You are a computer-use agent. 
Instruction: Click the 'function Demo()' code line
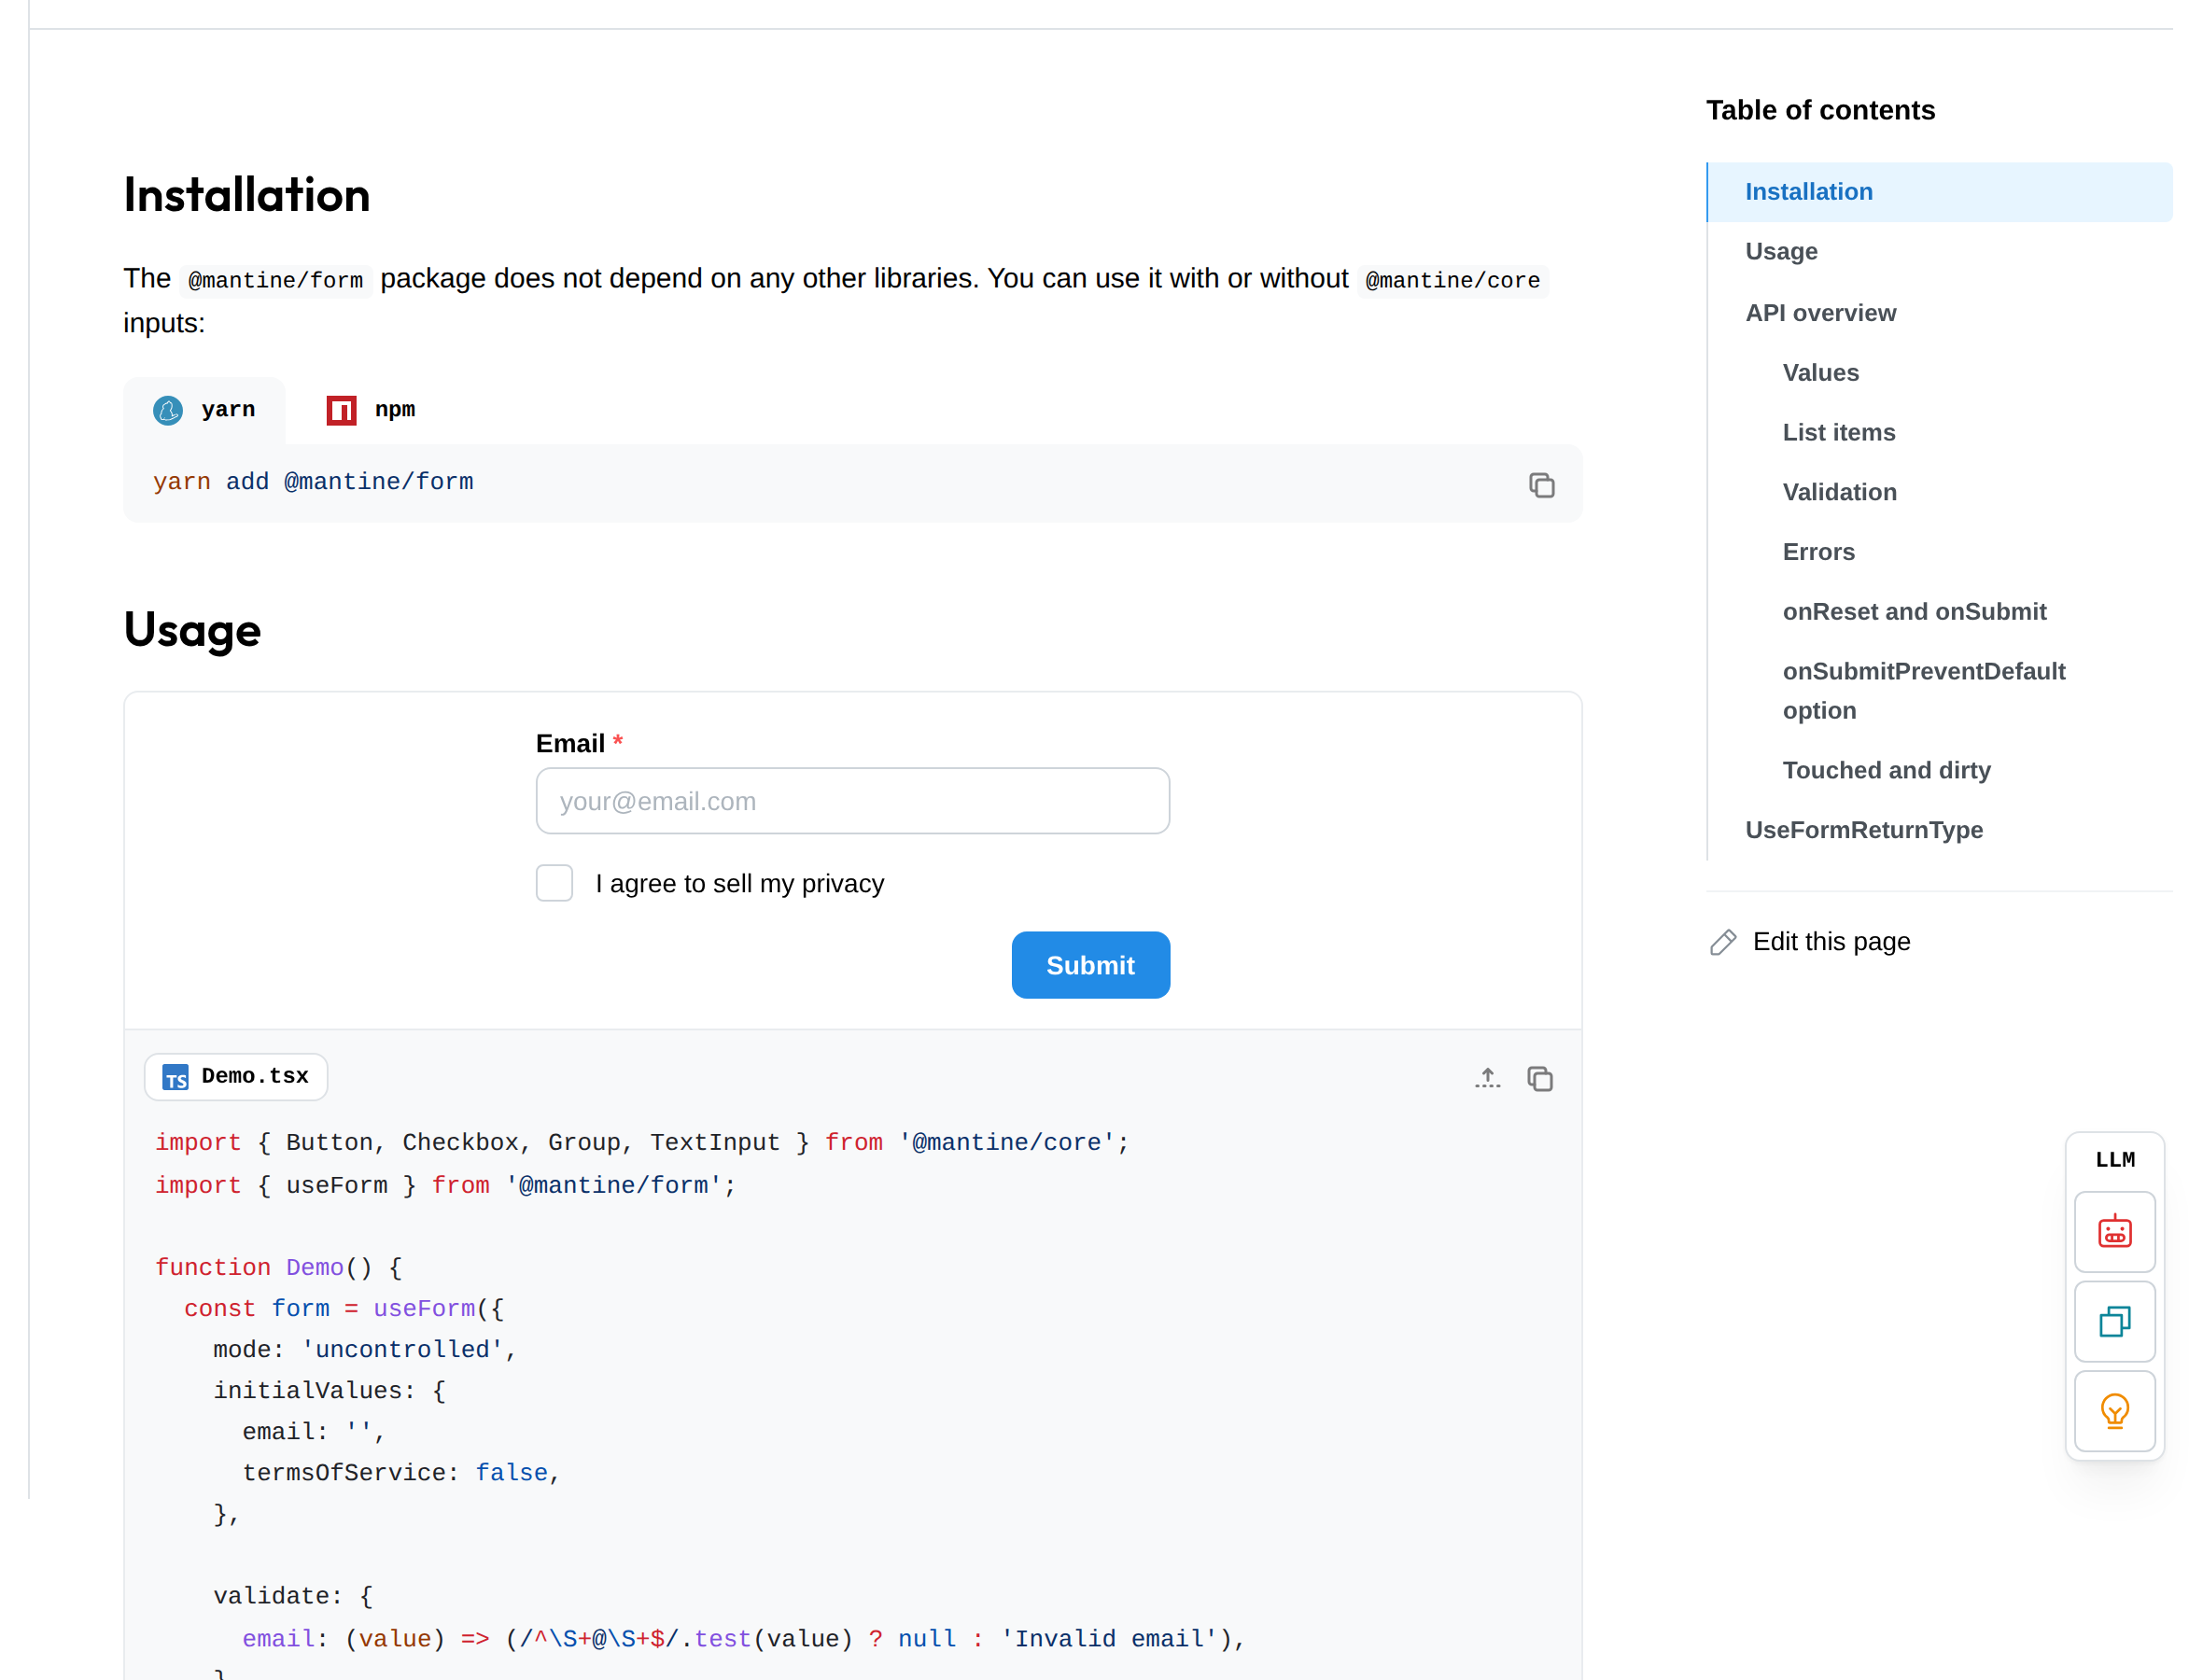(278, 1267)
